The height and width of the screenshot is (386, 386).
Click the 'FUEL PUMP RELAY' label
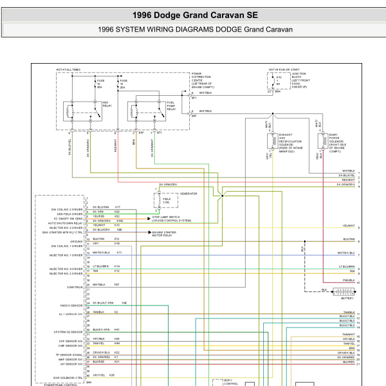pos(171,106)
